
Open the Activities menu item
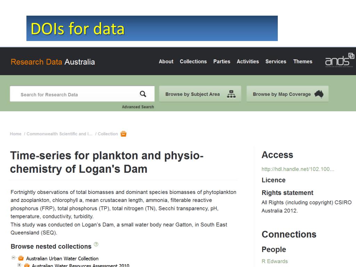248,62
